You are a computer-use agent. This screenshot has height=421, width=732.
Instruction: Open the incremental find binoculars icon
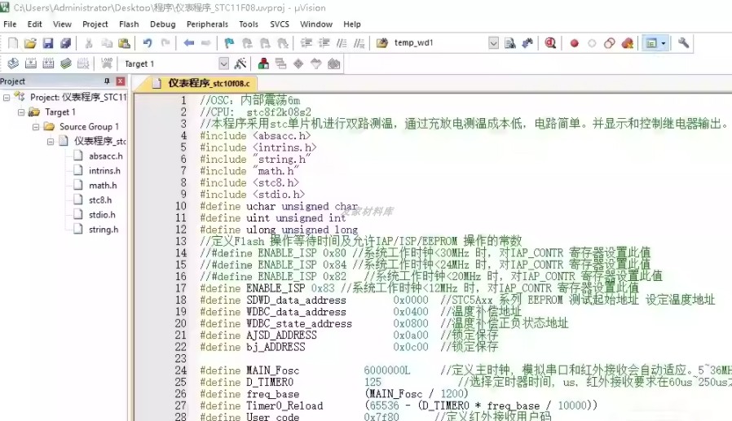click(527, 43)
